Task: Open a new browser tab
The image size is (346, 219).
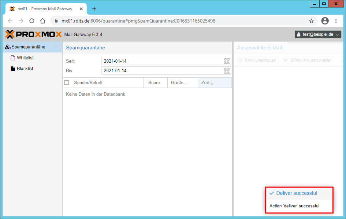Action: 94,9
